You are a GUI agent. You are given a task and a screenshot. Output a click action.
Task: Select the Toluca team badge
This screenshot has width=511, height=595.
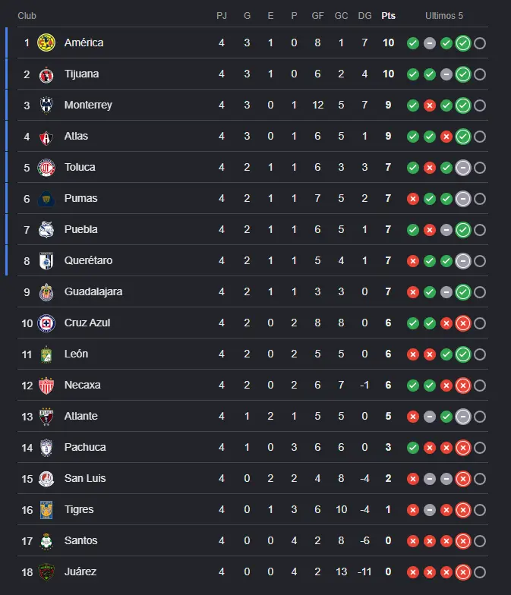pos(46,167)
